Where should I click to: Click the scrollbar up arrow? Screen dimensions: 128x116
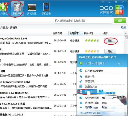126,33
